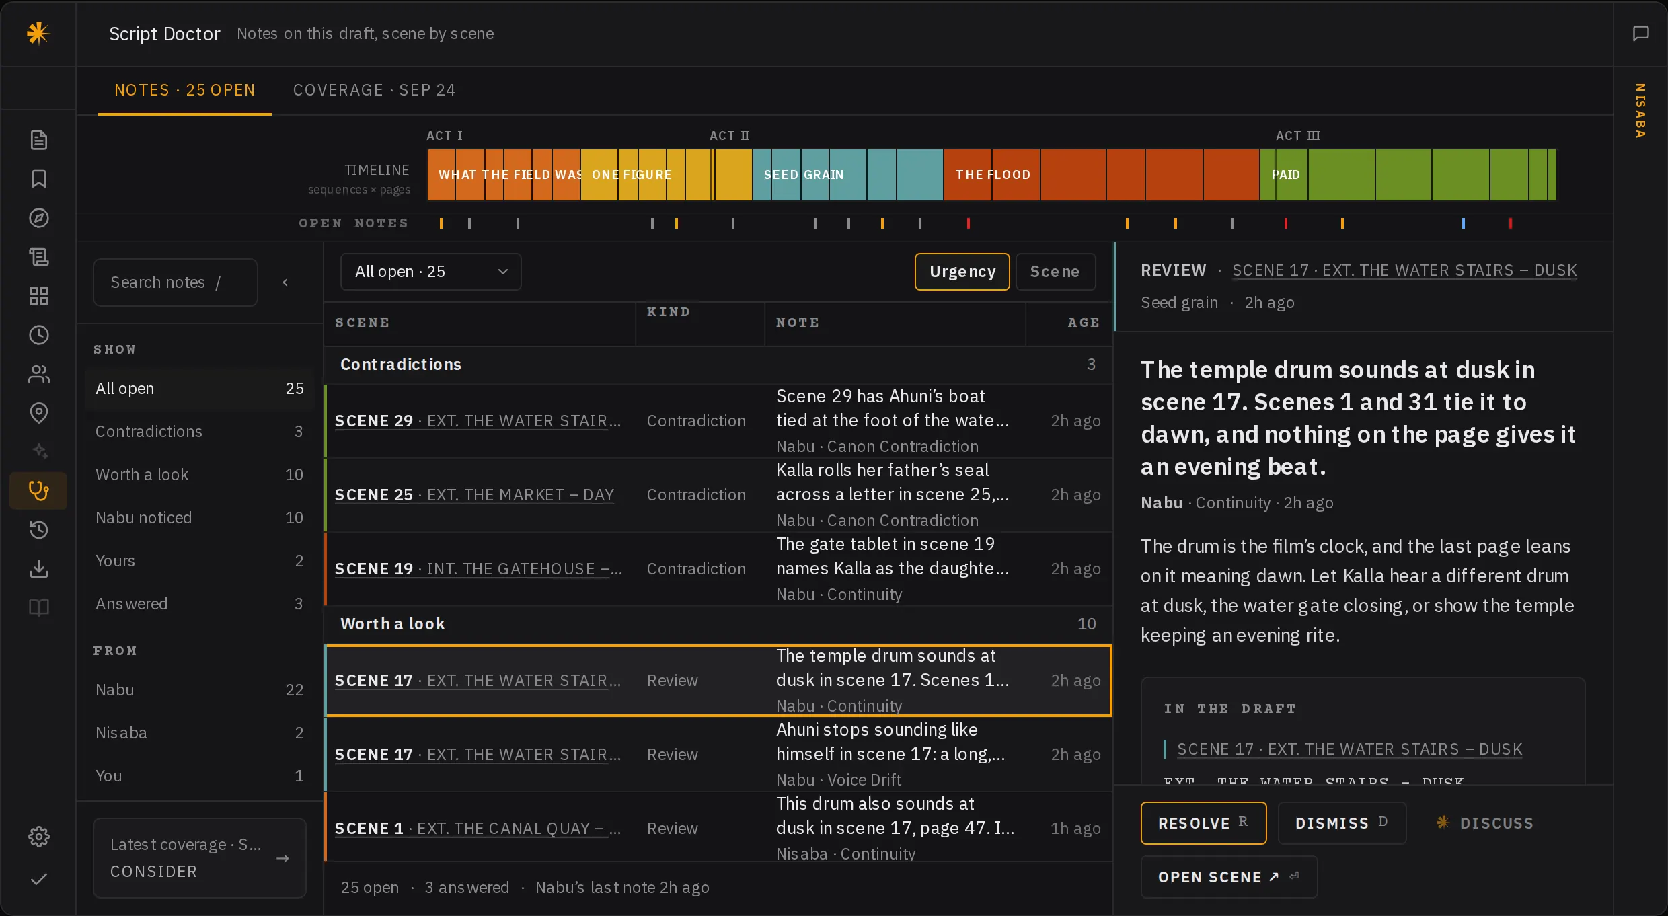1668x916 pixels.
Task: Click the Discuss button
Action: coord(1484,823)
